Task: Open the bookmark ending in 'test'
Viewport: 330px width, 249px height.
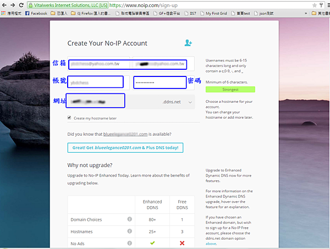Action: tap(240, 13)
